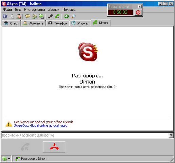
Task: Select the Dimon call tab
Action: [100, 23]
